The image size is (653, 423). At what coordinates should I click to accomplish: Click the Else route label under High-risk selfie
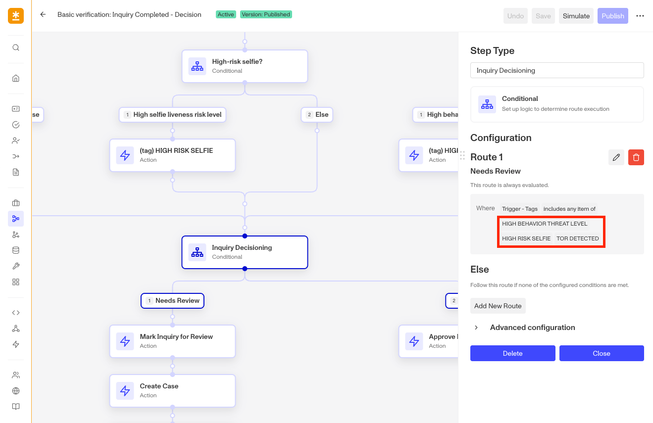[x=317, y=115]
